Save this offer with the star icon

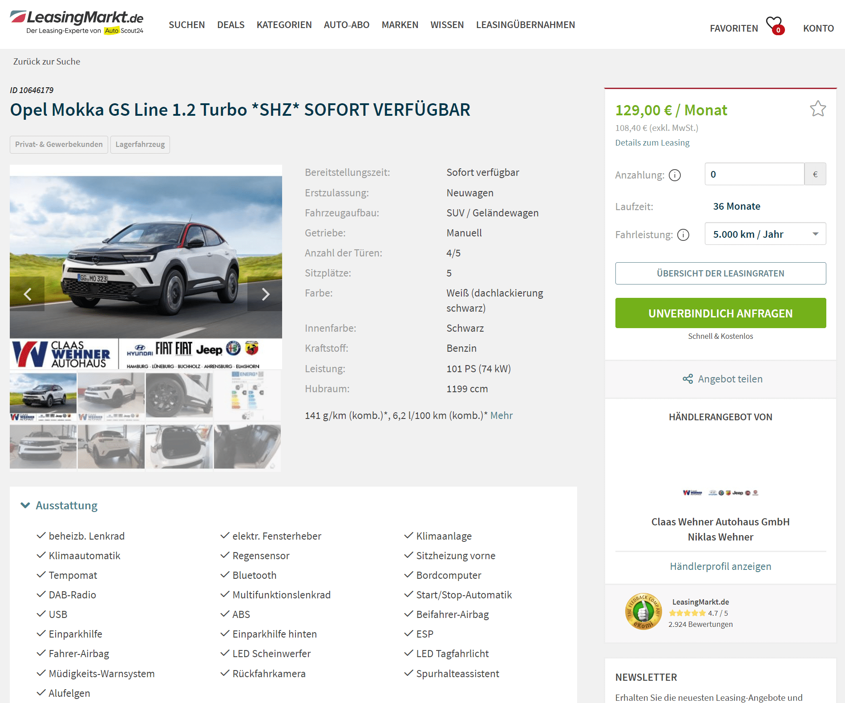pyautogui.click(x=818, y=109)
